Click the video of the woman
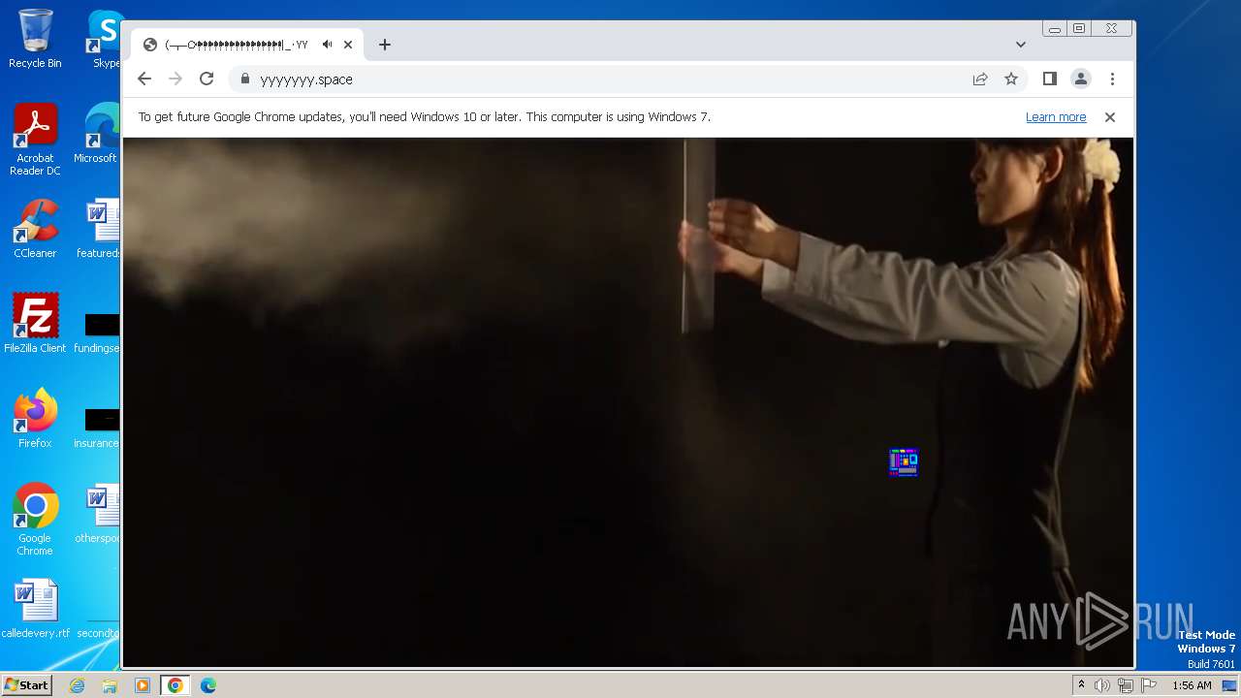1241x698 pixels. pyautogui.click(x=628, y=402)
